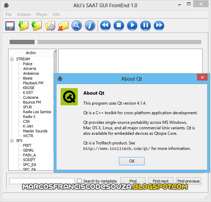Click the Find previous button

coord(188,181)
